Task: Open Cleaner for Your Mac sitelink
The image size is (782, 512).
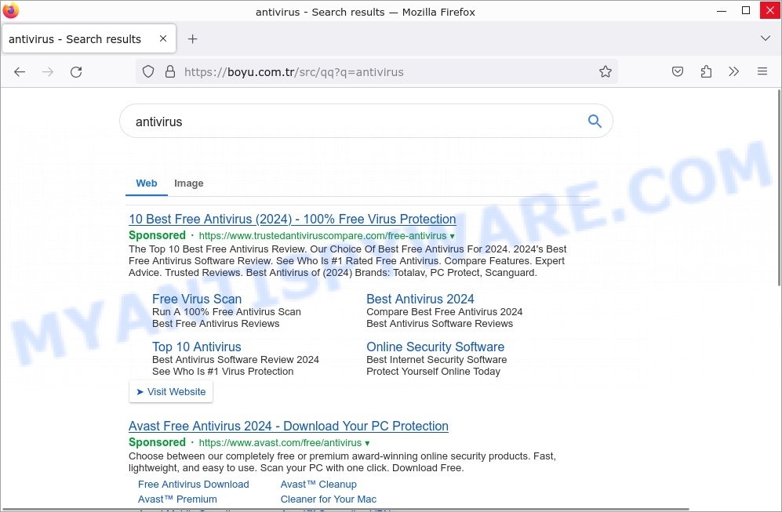Action: (x=328, y=499)
